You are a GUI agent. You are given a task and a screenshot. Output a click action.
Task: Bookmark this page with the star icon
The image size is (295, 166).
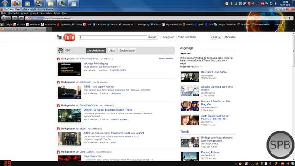pyautogui.click(x=285, y=18)
